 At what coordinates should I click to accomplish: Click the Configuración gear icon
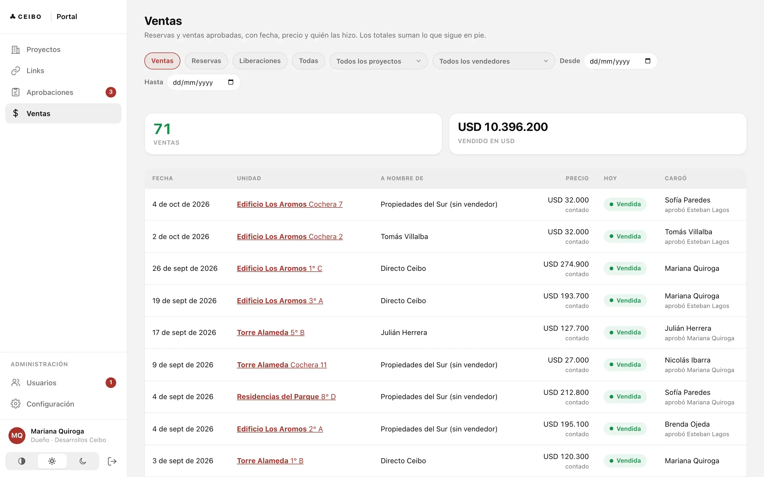(x=15, y=404)
